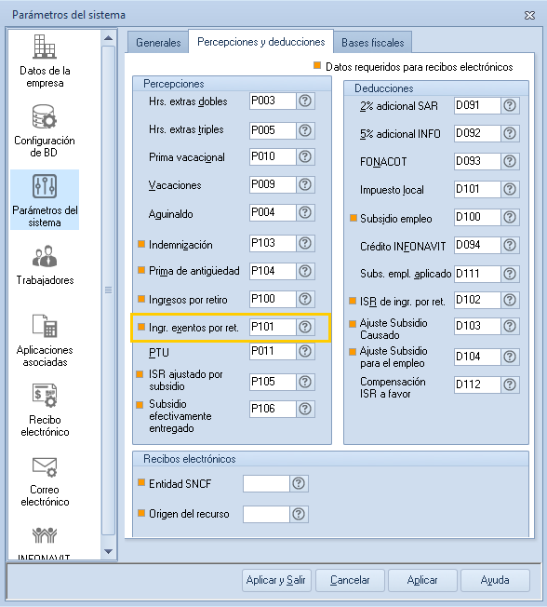Click the Crédito INFONAVIT D094 field

[x=477, y=245]
